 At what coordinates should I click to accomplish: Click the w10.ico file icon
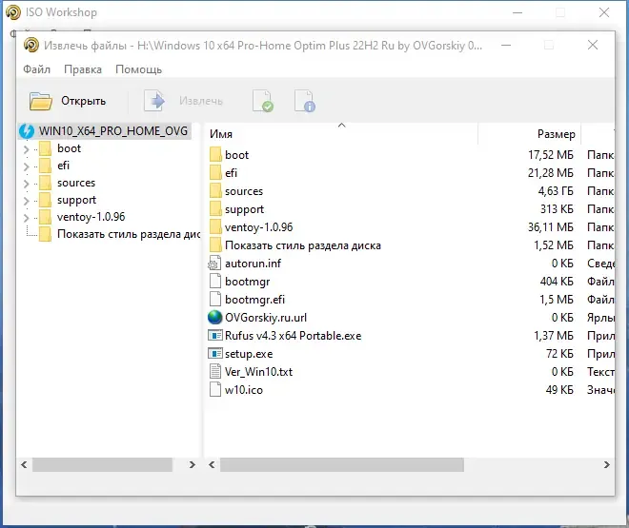[215, 389]
